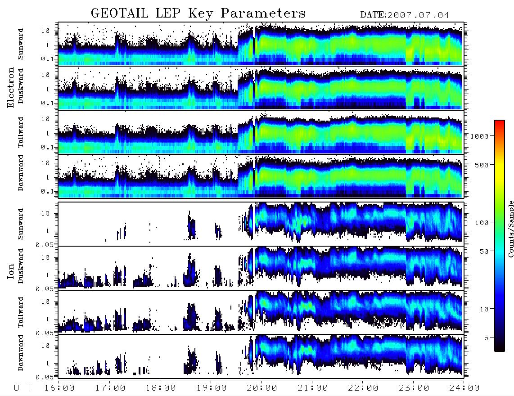
Task: Click the title GEOTAIL LEP Key Parameters
Action: point(198,13)
